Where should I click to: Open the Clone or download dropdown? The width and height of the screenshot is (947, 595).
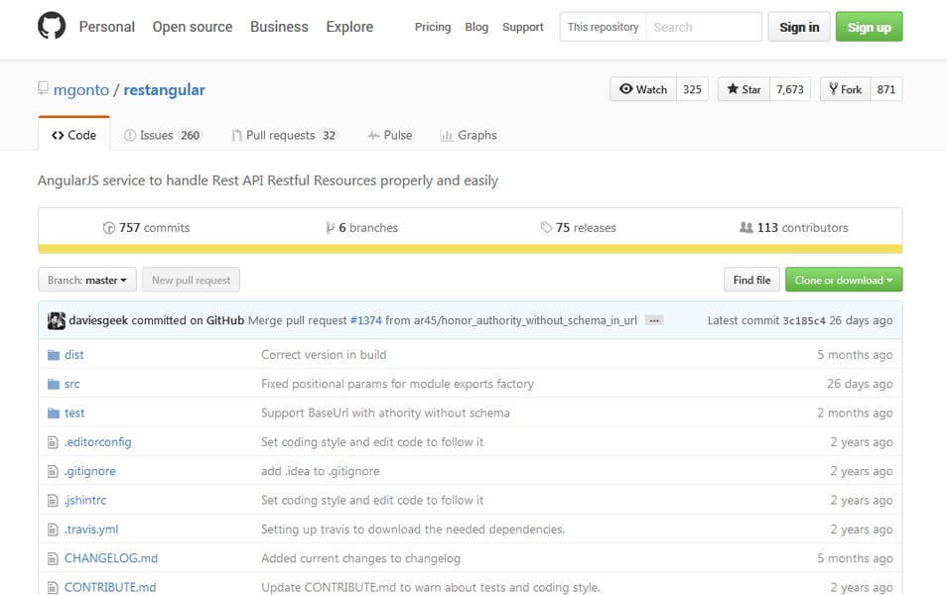click(844, 280)
